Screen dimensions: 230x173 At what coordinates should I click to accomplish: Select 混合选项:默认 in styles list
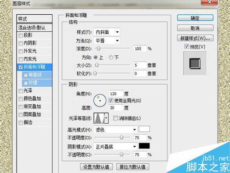[x=34, y=28]
